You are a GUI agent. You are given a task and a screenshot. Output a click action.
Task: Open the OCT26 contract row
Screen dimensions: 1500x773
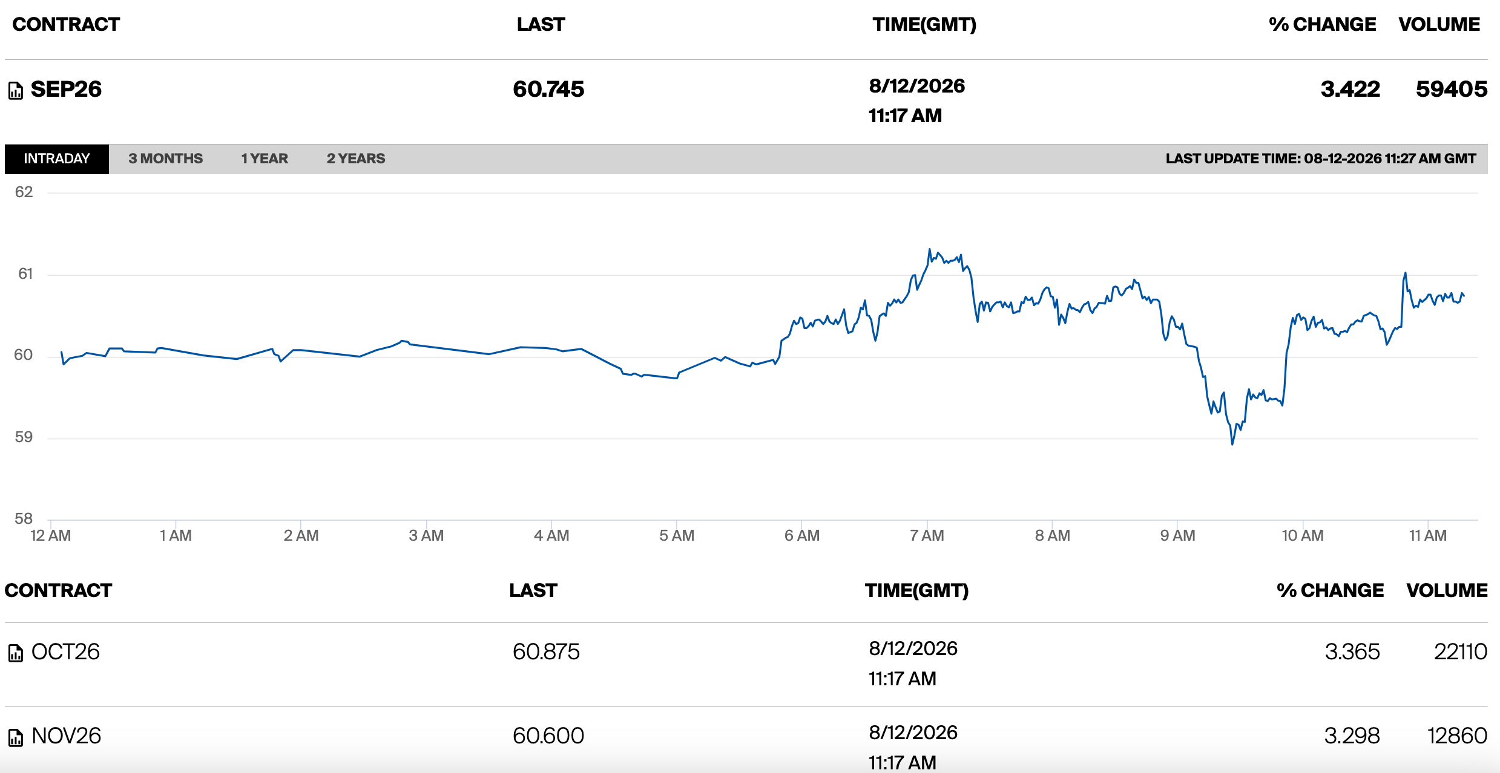tap(746, 665)
